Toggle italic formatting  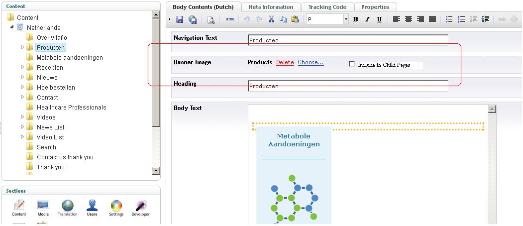367,19
